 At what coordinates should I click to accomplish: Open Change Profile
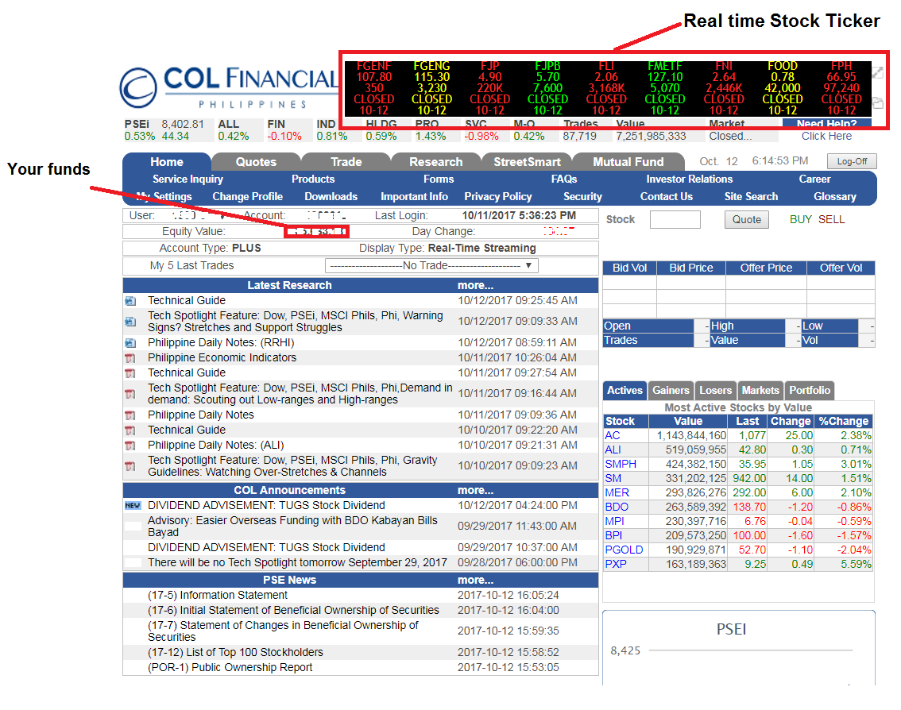point(247,196)
